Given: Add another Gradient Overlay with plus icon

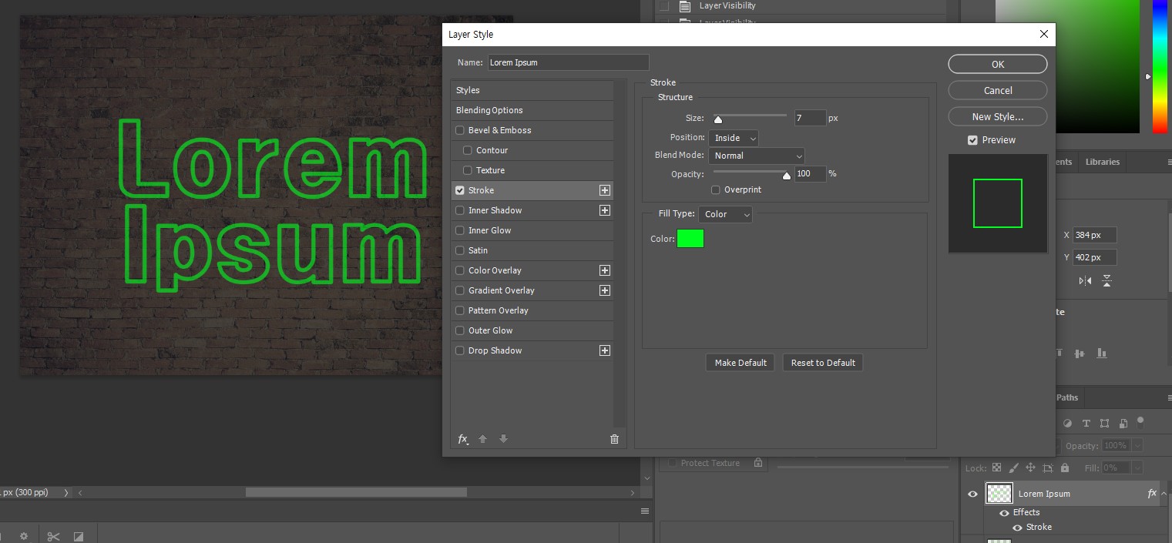Looking at the screenshot, I should (605, 290).
